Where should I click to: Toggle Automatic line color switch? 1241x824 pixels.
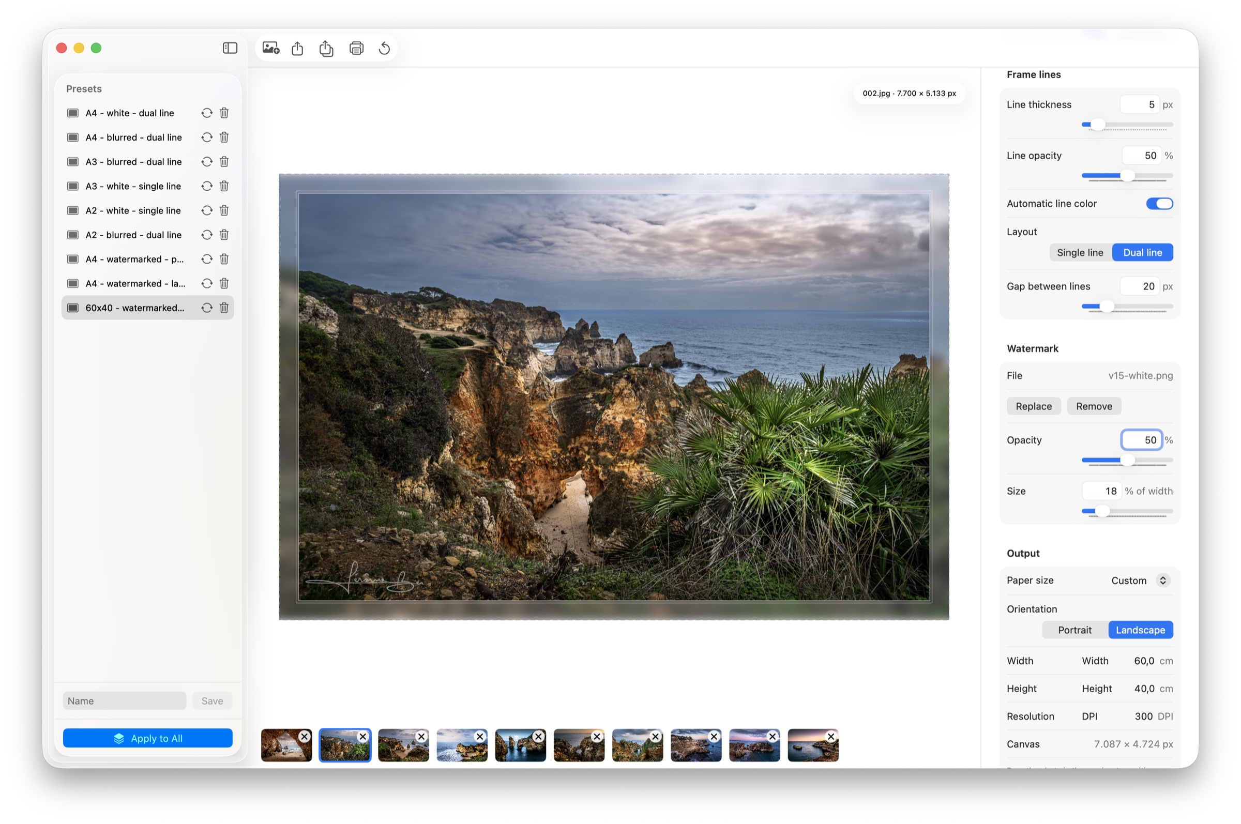click(x=1159, y=203)
